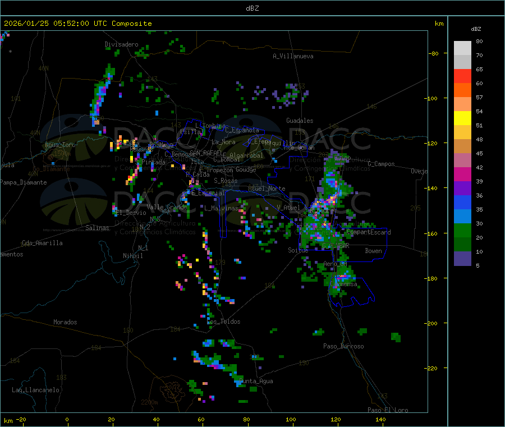
Task: Select the A_Villanueva place label
Action: click(293, 56)
